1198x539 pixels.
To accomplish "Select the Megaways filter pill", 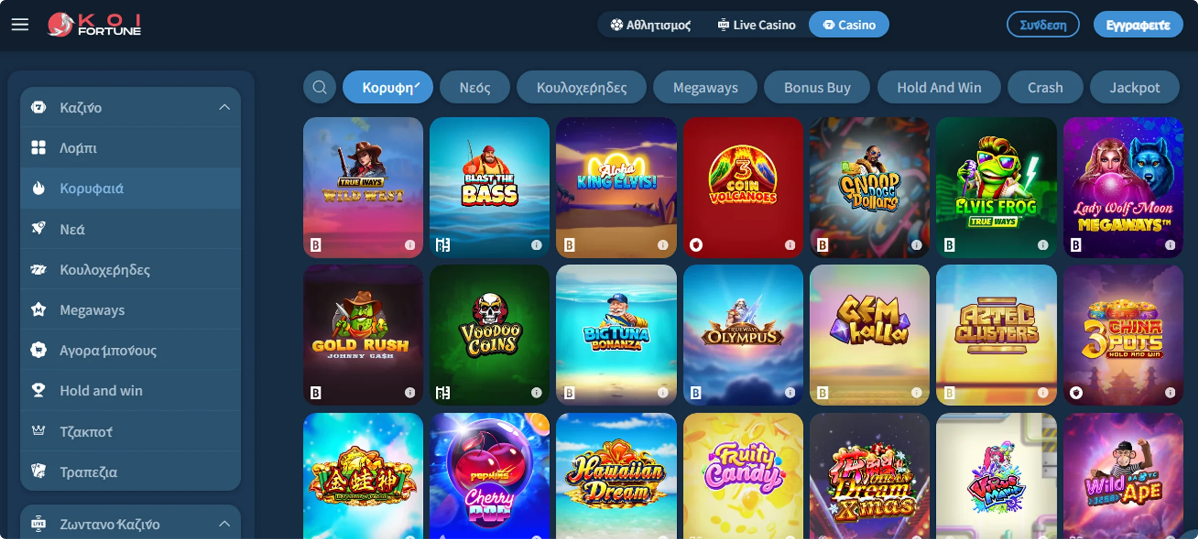I will pyautogui.click(x=705, y=87).
